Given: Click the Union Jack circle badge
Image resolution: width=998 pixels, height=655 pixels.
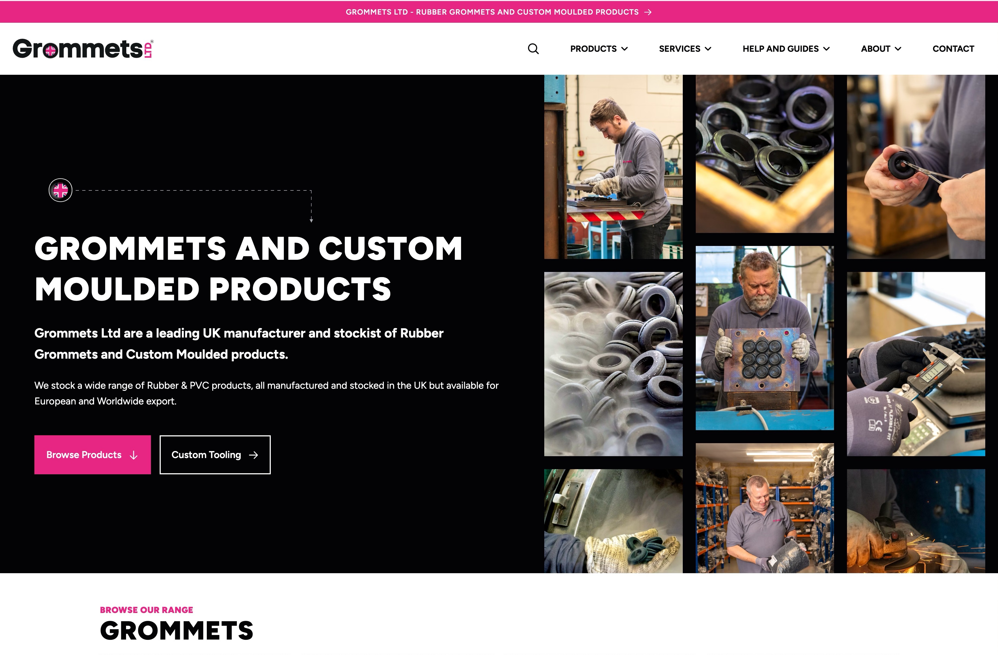Looking at the screenshot, I should tap(60, 190).
